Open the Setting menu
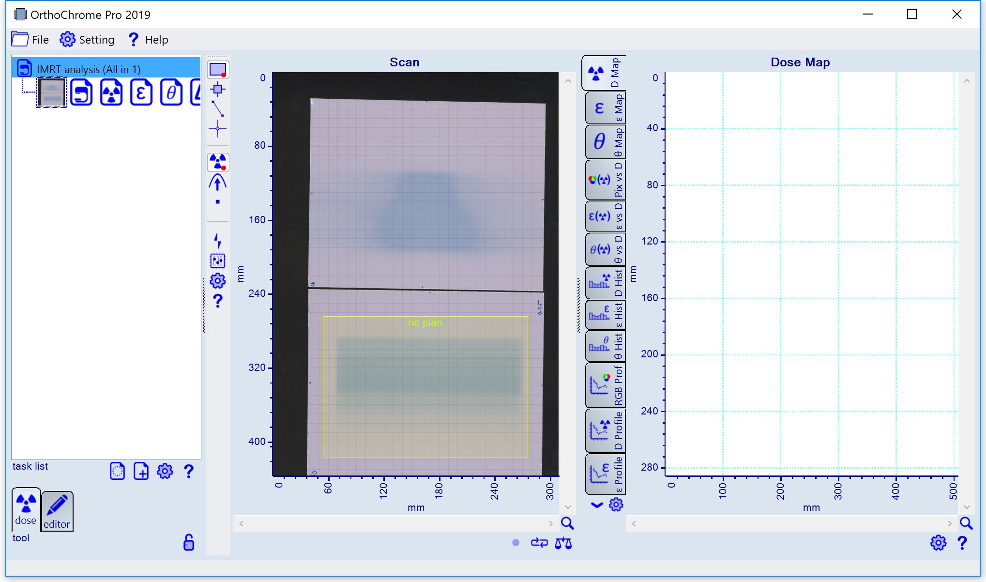The height and width of the screenshot is (582, 986). 87,40
